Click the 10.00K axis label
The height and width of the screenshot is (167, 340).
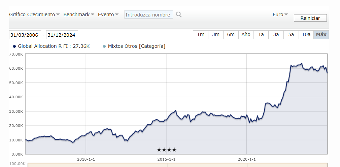[x=16, y=140]
